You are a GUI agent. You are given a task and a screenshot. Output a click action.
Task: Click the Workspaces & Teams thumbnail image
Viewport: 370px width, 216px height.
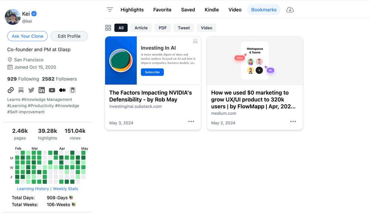tap(255, 60)
